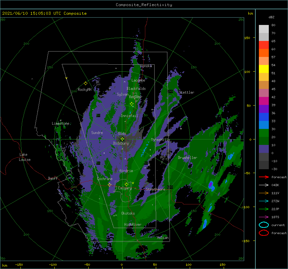Click the cyan current ellipse icon
Screen dimensions: 288x269
[x=264, y=225]
